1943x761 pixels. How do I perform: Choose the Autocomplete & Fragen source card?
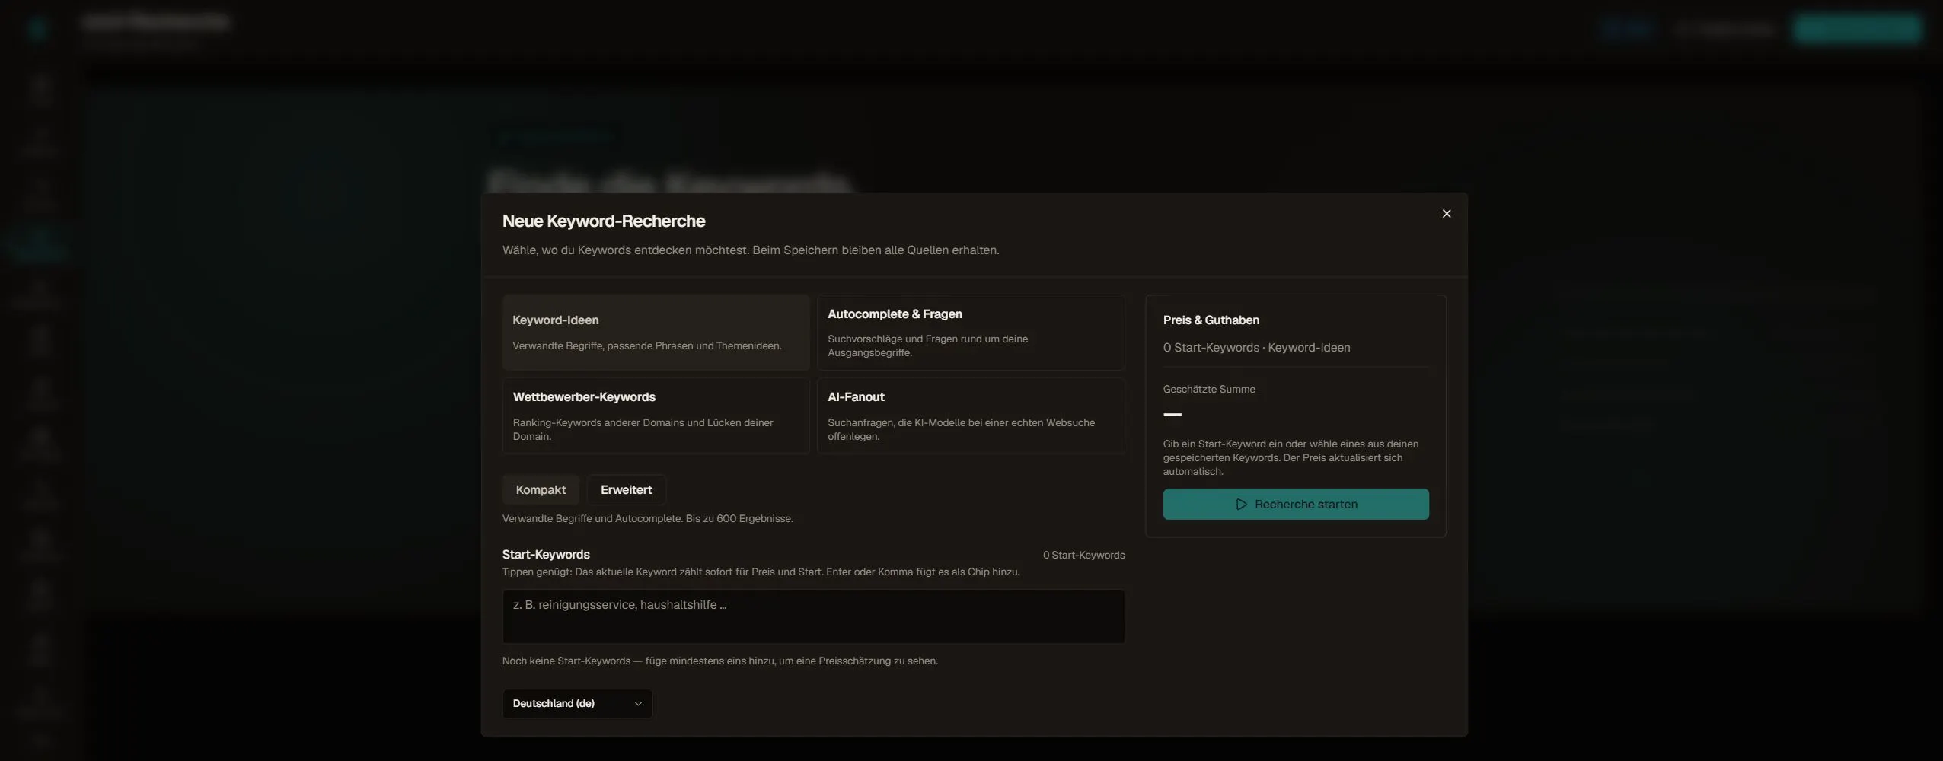[971, 333]
